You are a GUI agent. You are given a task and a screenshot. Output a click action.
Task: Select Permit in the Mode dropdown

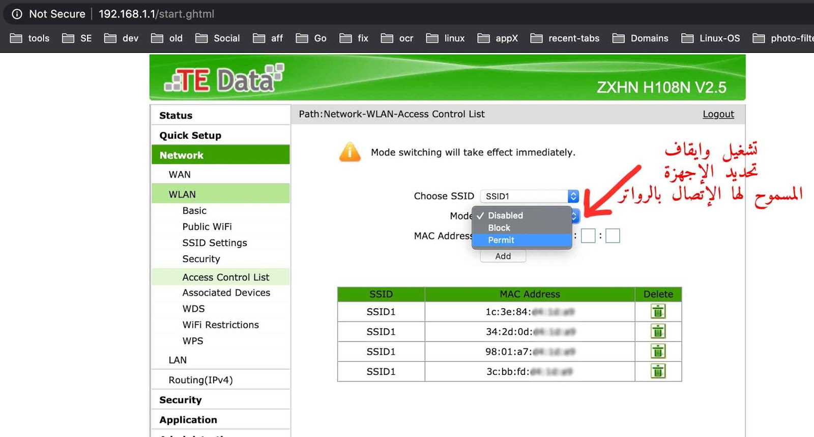pos(501,240)
